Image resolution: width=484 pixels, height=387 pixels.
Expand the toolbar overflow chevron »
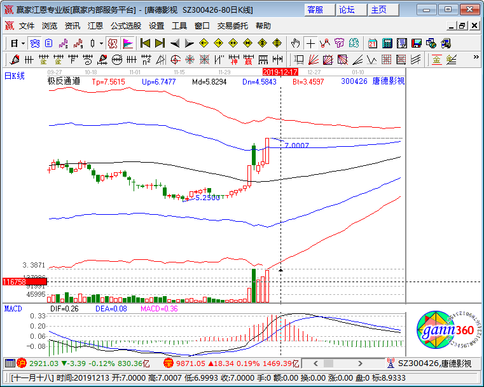pos(476,57)
